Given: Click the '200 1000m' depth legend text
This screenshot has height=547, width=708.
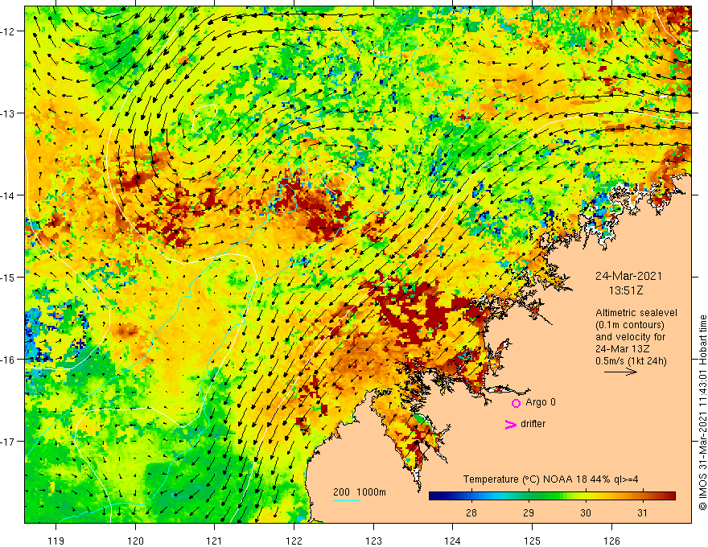Looking at the screenshot, I should (x=360, y=492).
